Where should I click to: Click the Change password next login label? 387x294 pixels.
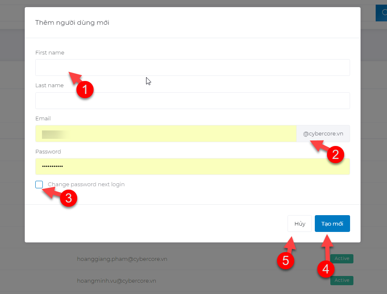(x=86, y=185)
